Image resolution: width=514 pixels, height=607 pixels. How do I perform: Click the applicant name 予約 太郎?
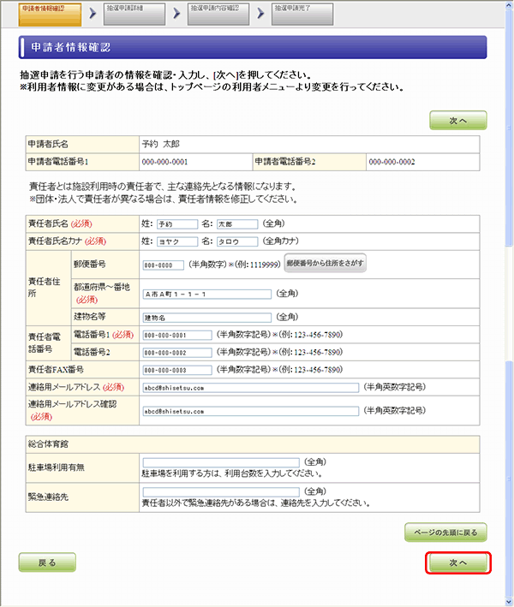[x=161, y=144]
